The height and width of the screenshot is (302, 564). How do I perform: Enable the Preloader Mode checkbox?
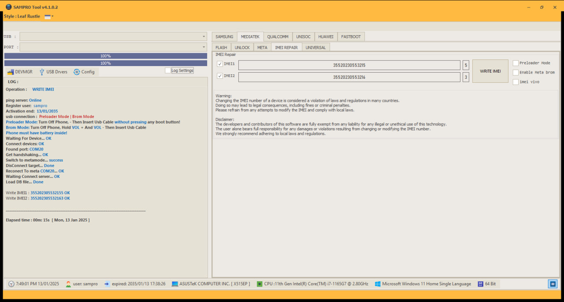click(x=516, y=63)
